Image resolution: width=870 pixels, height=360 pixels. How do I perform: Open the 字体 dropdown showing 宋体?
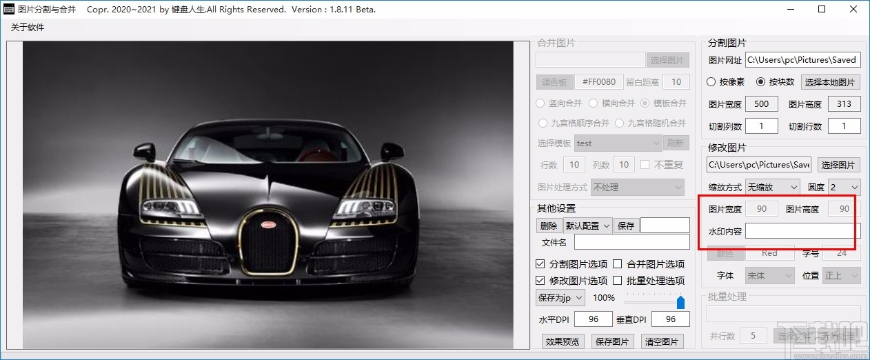(770, 275)
